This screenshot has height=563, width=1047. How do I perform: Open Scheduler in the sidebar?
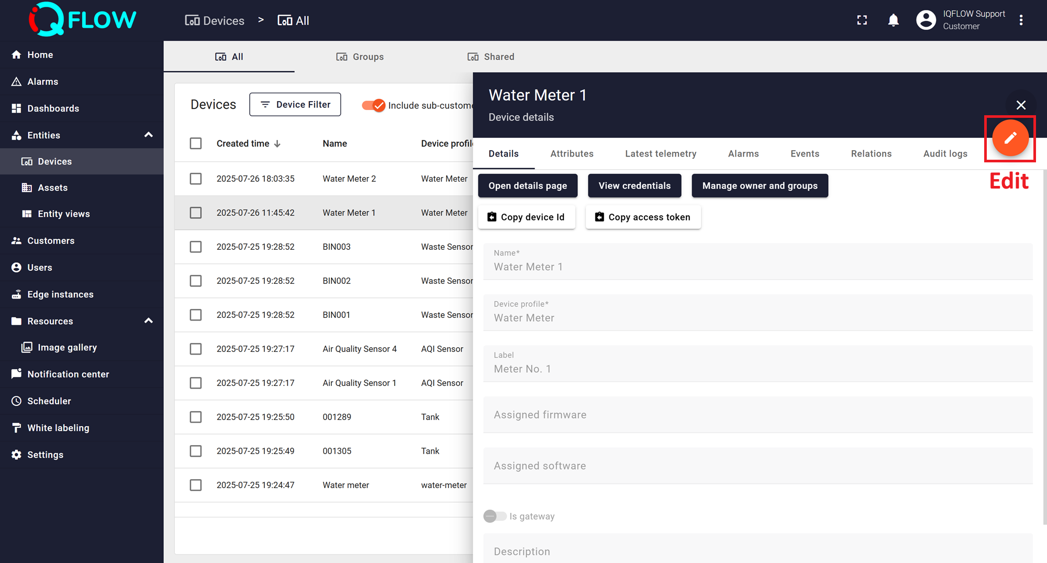point(49,401)
